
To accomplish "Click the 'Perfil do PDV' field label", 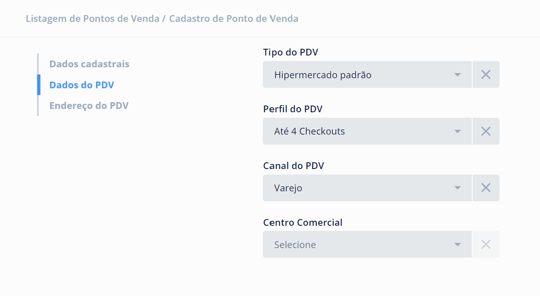I will [293, 109].
